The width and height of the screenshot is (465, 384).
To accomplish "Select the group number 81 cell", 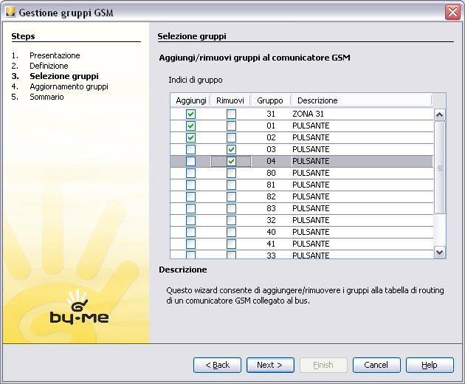I will (271, 185).
